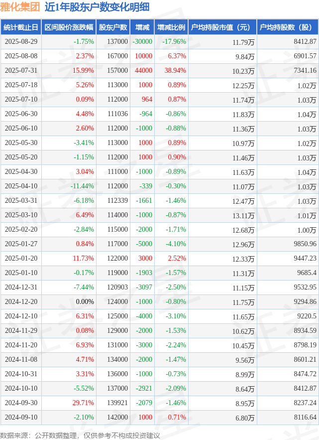Click the 增减比例 column header
Image resolution: width=319 pixels, height=440 pixels.
(171, 27)
